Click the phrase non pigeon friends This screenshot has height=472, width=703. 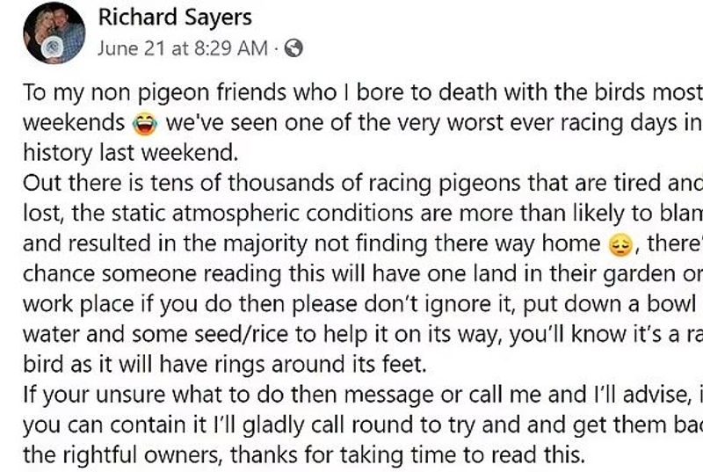189,93
